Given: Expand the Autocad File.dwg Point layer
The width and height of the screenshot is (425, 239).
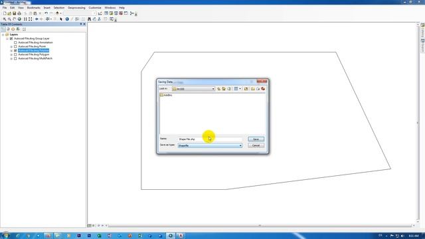Looking at the screenshot, I should (11, 46).
